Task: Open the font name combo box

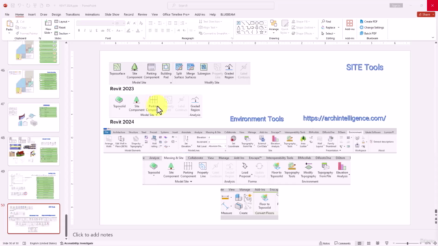Action: click(x=95, y=23)
